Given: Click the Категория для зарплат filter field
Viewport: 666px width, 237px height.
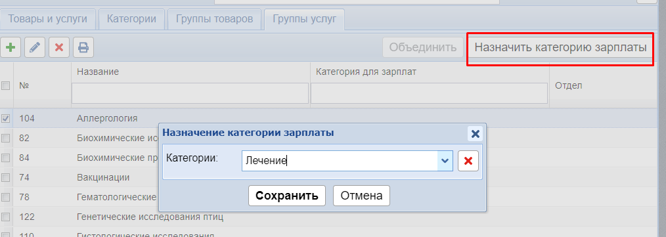Looking at the screenshot, I should (429, 93).
